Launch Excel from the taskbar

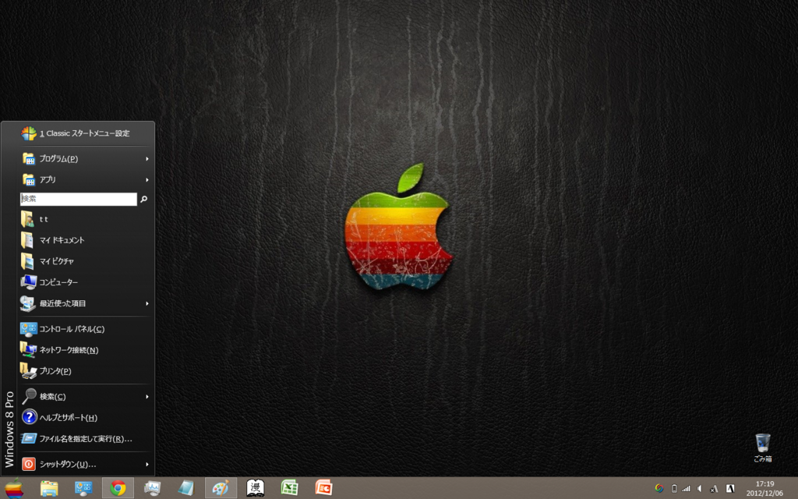(290, 488)
